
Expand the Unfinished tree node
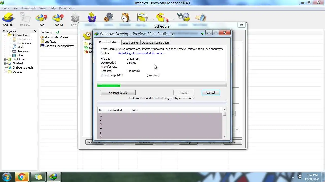tap(5, 59)
